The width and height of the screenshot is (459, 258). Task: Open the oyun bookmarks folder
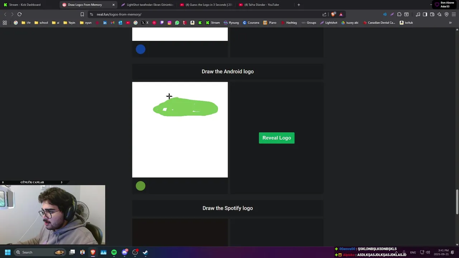(x=86, y=23)
